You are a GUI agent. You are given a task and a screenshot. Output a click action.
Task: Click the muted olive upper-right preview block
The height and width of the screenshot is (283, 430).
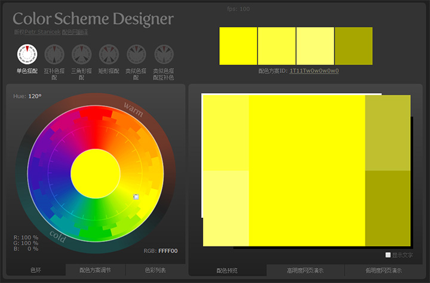(x=388, y=133)
